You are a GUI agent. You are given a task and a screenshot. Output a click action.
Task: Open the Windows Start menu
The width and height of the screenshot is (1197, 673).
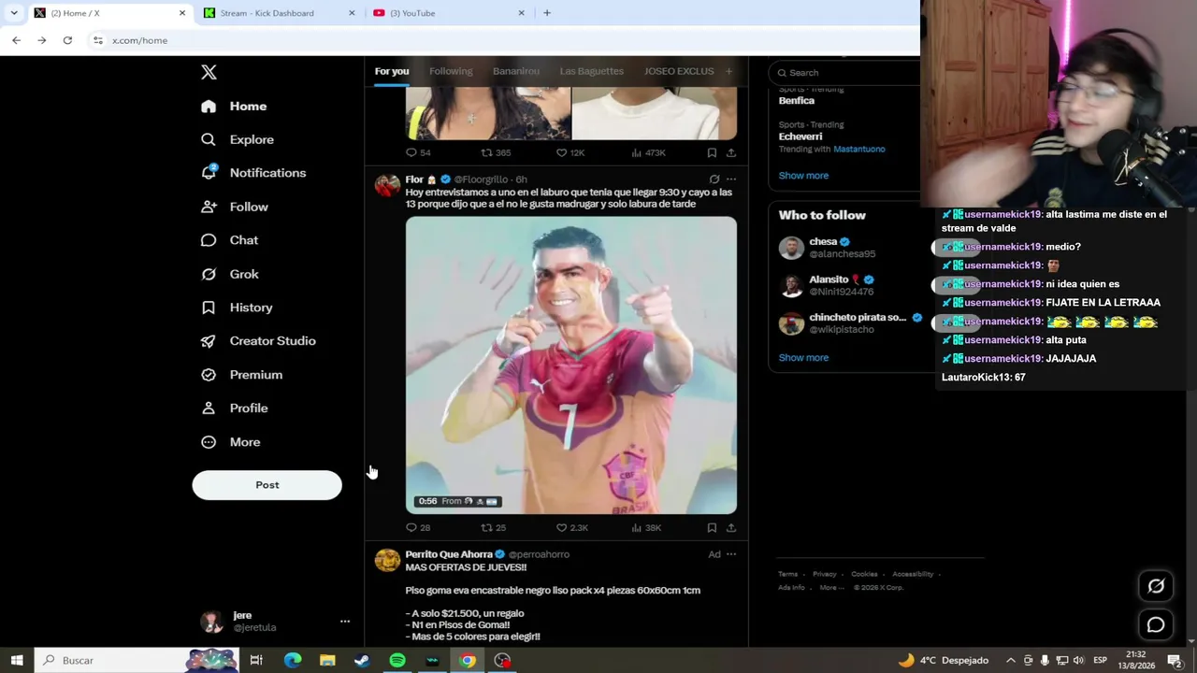[x=17, y=660]
